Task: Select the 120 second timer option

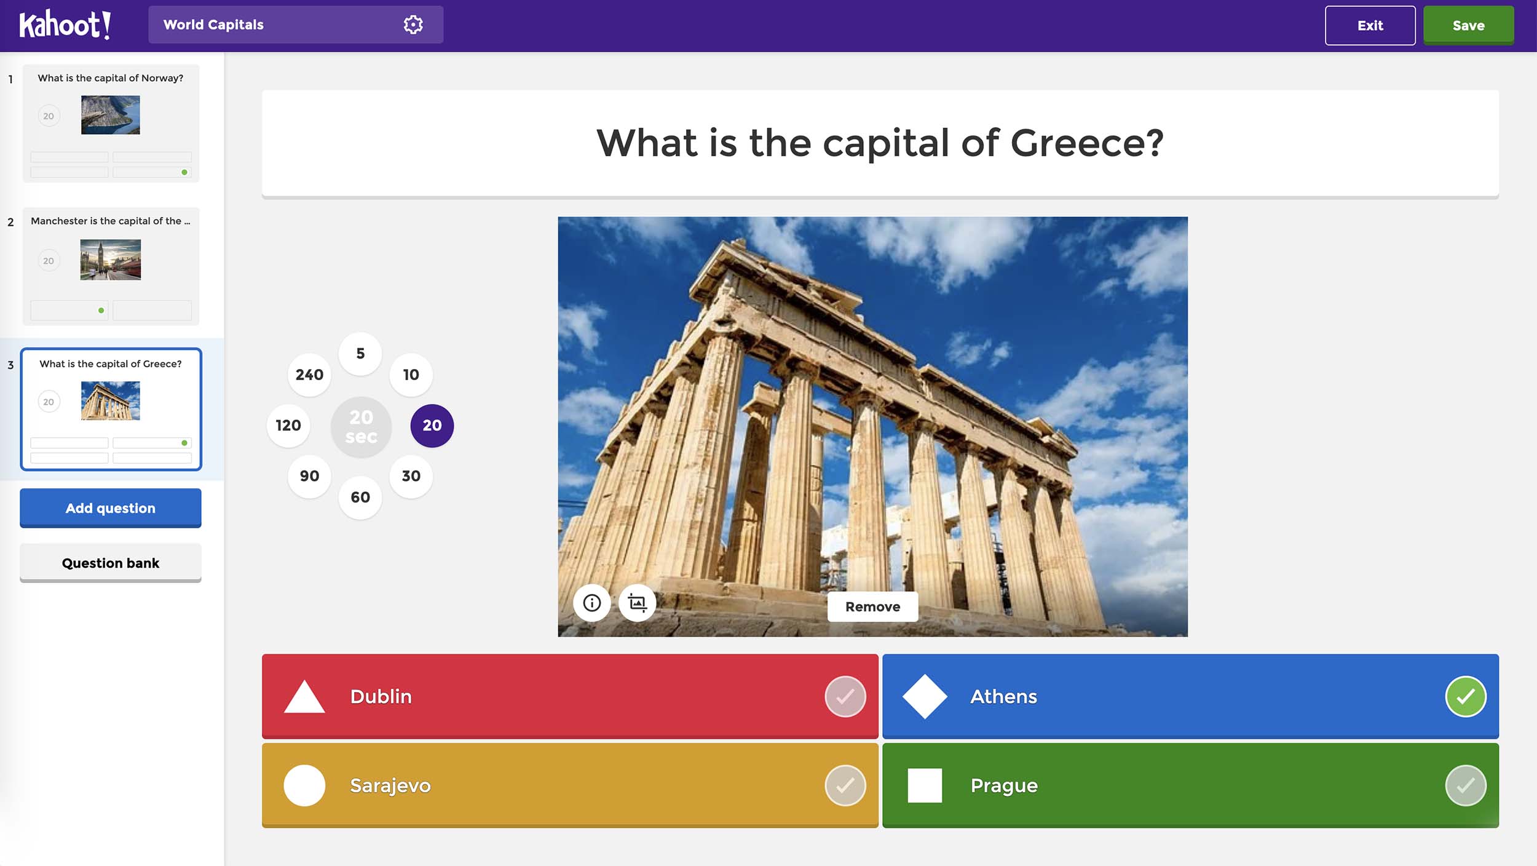Action: click(288, 424)
